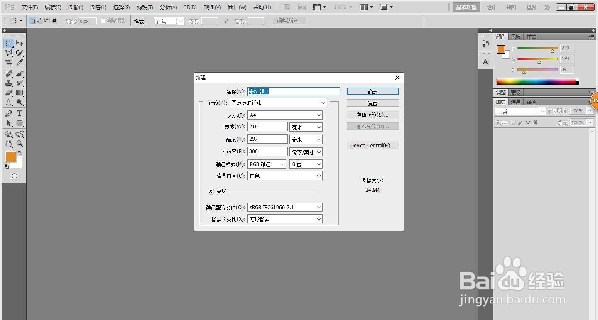Select the Hand tool
598x320 pixels.
[x=9, y=144]
